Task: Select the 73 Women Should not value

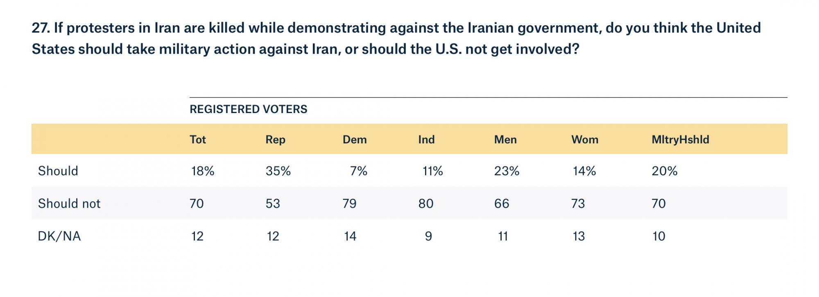Action: pos(578,204)
